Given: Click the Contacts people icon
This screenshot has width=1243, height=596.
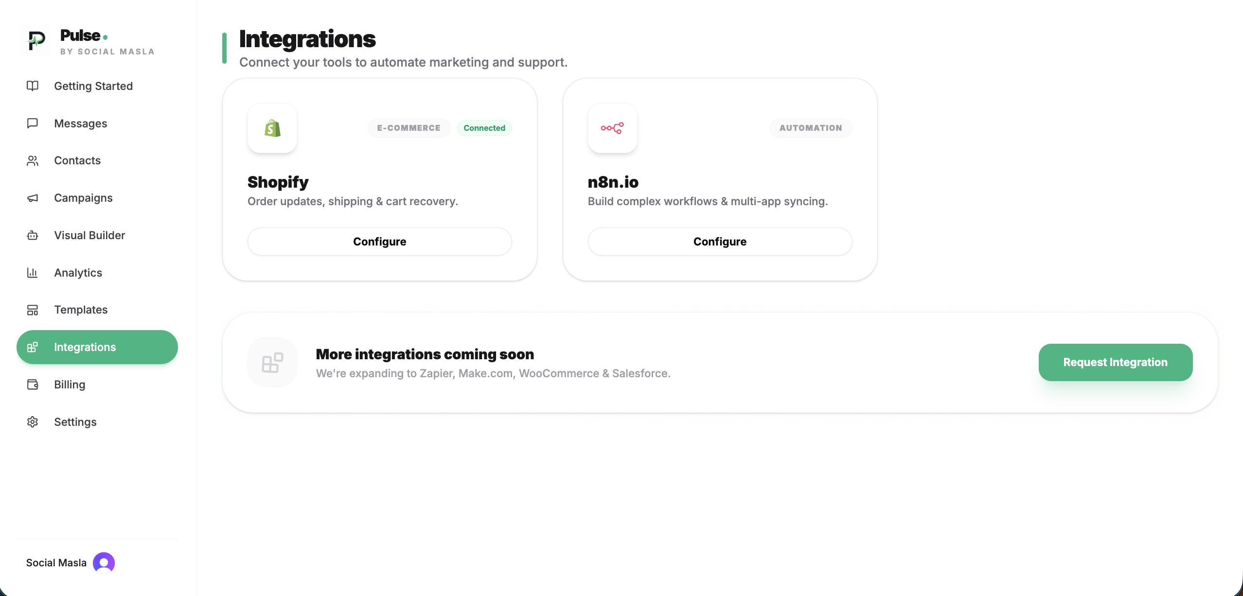Looking at the screenshot, I should pos(33,160).
